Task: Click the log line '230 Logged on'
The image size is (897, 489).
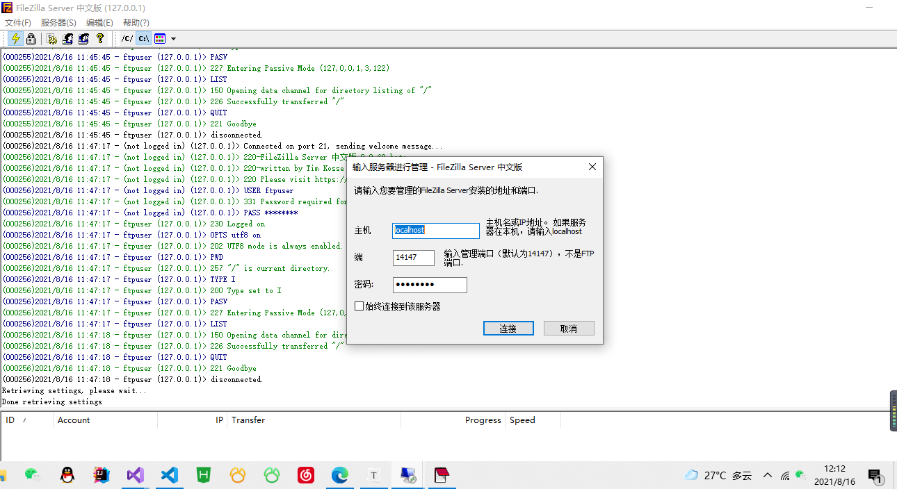Action: point(134,224)
